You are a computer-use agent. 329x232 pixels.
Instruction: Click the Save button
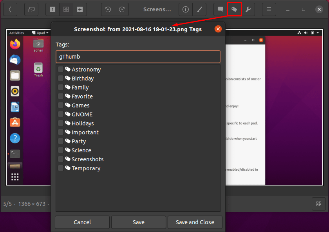click(x=139, y=222)
